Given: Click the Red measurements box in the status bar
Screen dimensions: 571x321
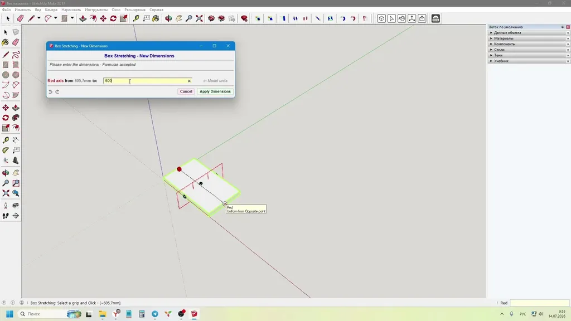Looking at the screenshot, I should (539, 303).
